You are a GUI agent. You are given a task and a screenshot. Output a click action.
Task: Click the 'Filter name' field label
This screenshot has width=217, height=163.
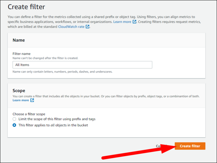tap(21, 54)
